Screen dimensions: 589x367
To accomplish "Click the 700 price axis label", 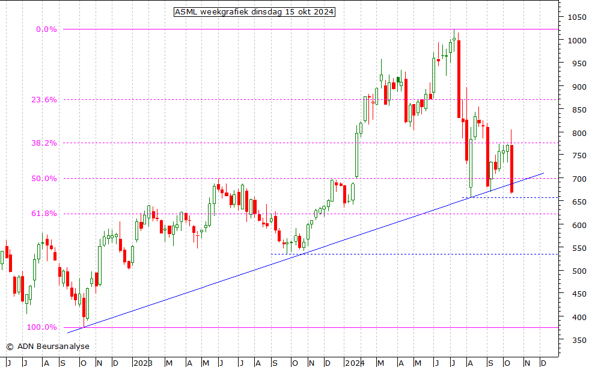I will pyautogui.click(x=579, y=179).
